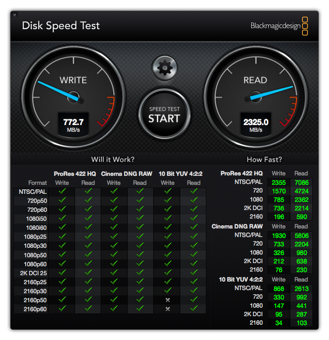Close the Disk Speed Test window
Screen dimensions: 329x340
click(14, 15)
